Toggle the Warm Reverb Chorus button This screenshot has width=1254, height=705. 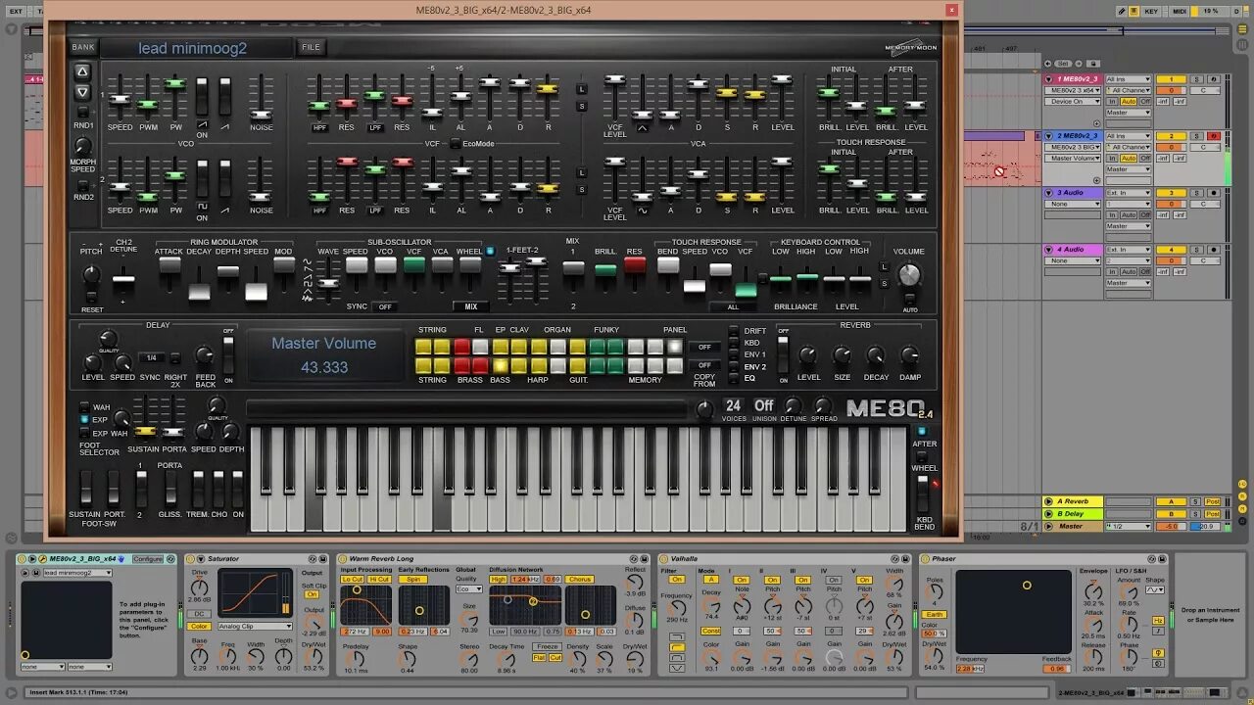pos(580,580)
